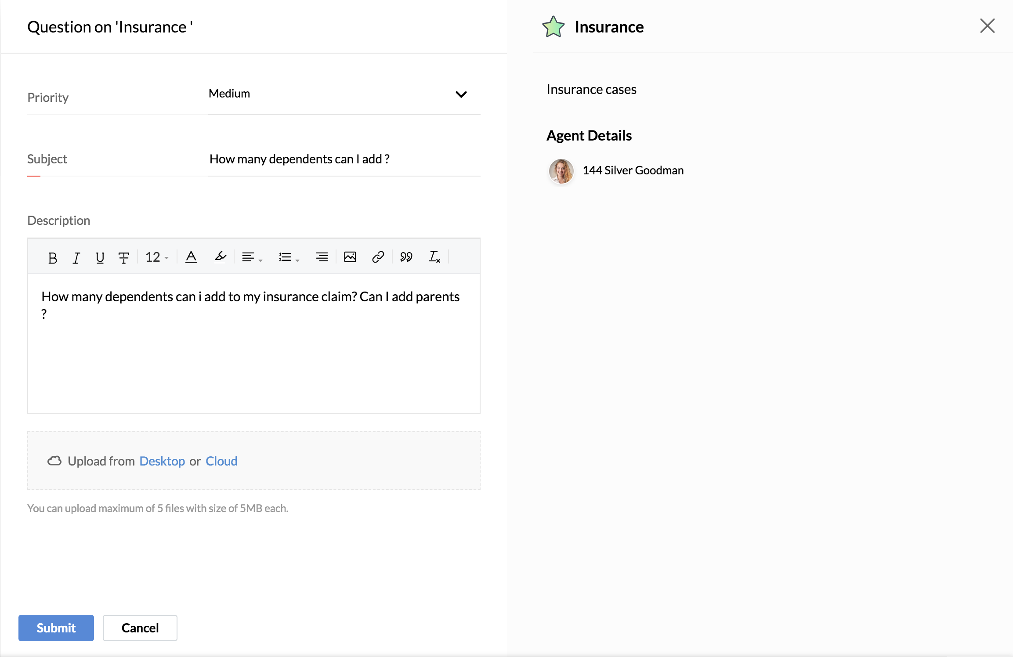
Task: Click the text highlight color icon
Action: pos(220,256)
